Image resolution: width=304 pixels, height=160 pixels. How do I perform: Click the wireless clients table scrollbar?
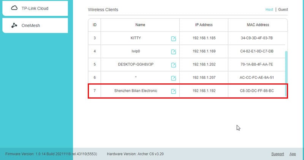tap(286, 74)
